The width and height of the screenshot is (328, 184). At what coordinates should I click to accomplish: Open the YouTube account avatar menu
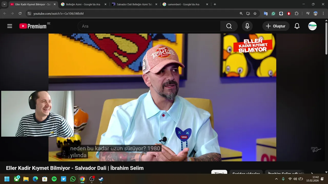point(312,26)
